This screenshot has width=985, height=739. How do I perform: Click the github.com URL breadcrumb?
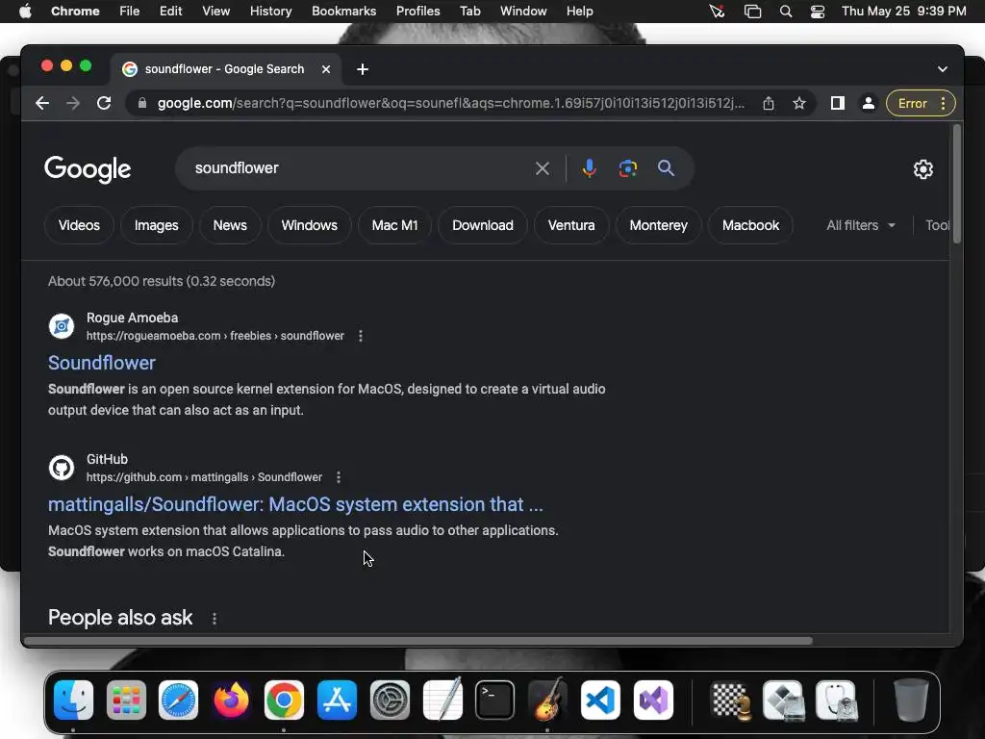tap(204, 477)
